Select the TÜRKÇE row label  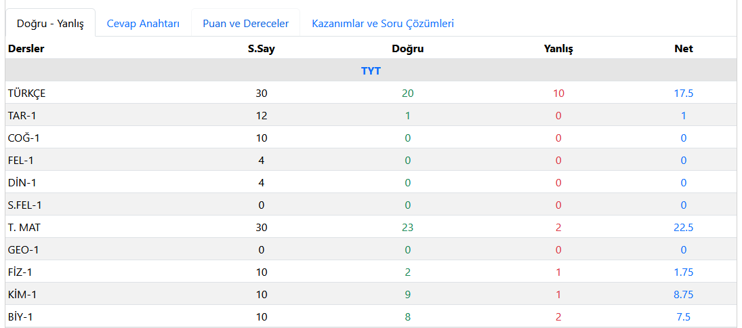click(x=27, y=94)
